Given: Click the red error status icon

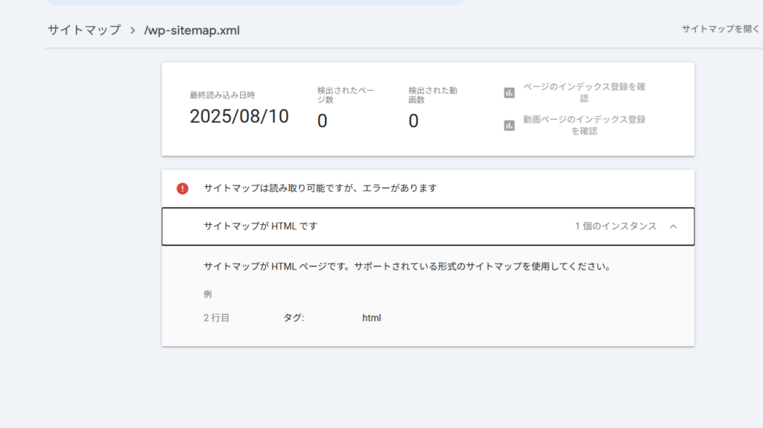Looking at the screenshot, I should (183, 189).
